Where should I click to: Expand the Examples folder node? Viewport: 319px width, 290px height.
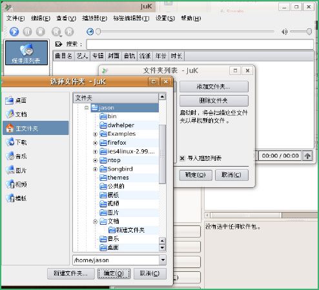pos(95,134)
